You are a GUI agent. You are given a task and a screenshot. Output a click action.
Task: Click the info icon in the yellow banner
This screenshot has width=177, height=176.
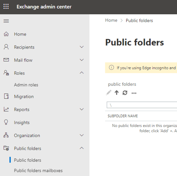pyautogui.click(x=111, y=68)
